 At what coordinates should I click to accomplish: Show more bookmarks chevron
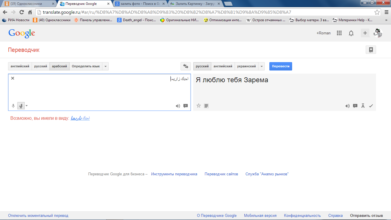point(386,20)
